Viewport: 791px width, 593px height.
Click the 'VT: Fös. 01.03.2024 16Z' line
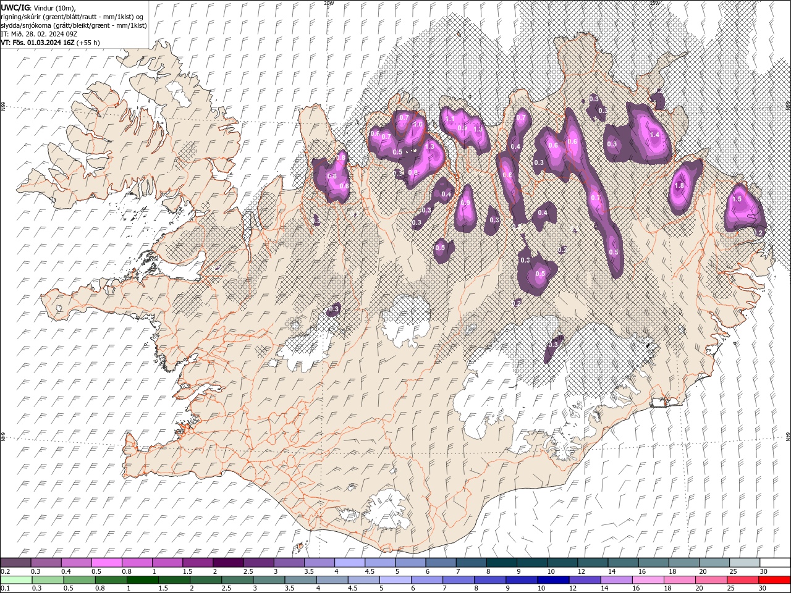37,43
